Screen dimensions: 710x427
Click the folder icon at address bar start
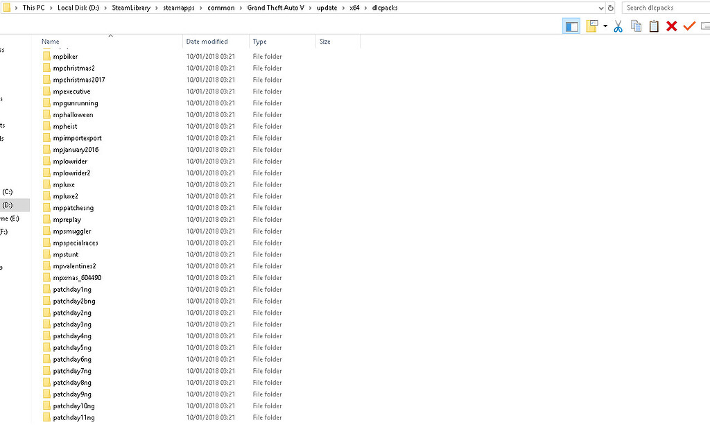[6, 7]
